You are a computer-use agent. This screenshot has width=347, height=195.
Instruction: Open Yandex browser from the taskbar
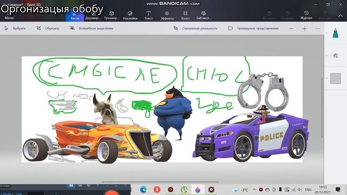(157, 190)
